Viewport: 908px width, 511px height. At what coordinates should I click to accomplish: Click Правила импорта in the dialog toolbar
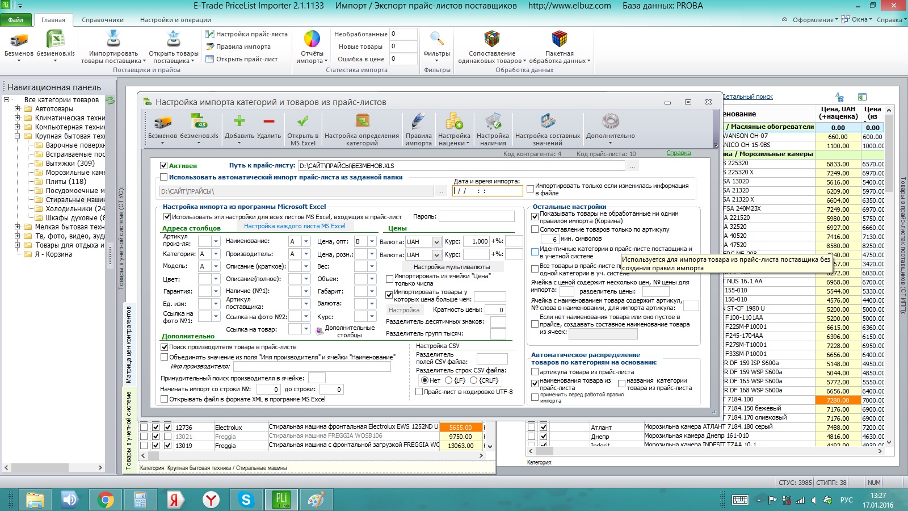tap(418, 128)
